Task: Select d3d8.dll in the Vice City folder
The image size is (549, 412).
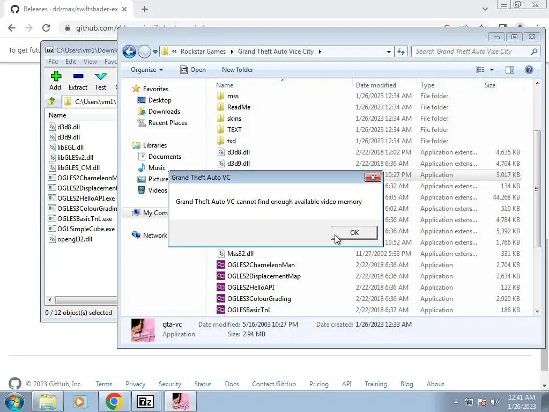Action: [x=239, y=152]
